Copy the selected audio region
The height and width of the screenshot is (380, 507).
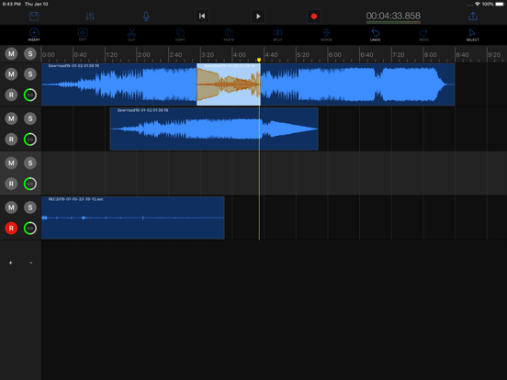tap(180, 35)
